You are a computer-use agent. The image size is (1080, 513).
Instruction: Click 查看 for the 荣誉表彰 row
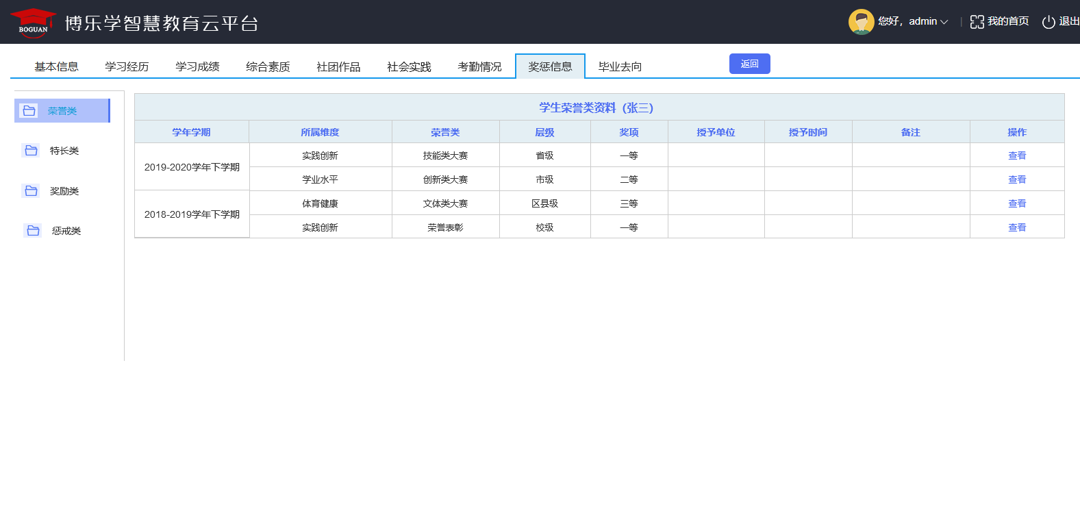click(x=1017, y=227)
